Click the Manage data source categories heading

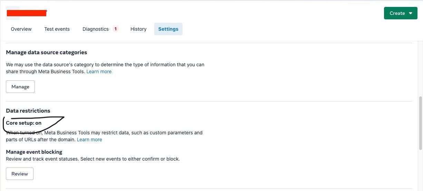(x=46, y=52)
